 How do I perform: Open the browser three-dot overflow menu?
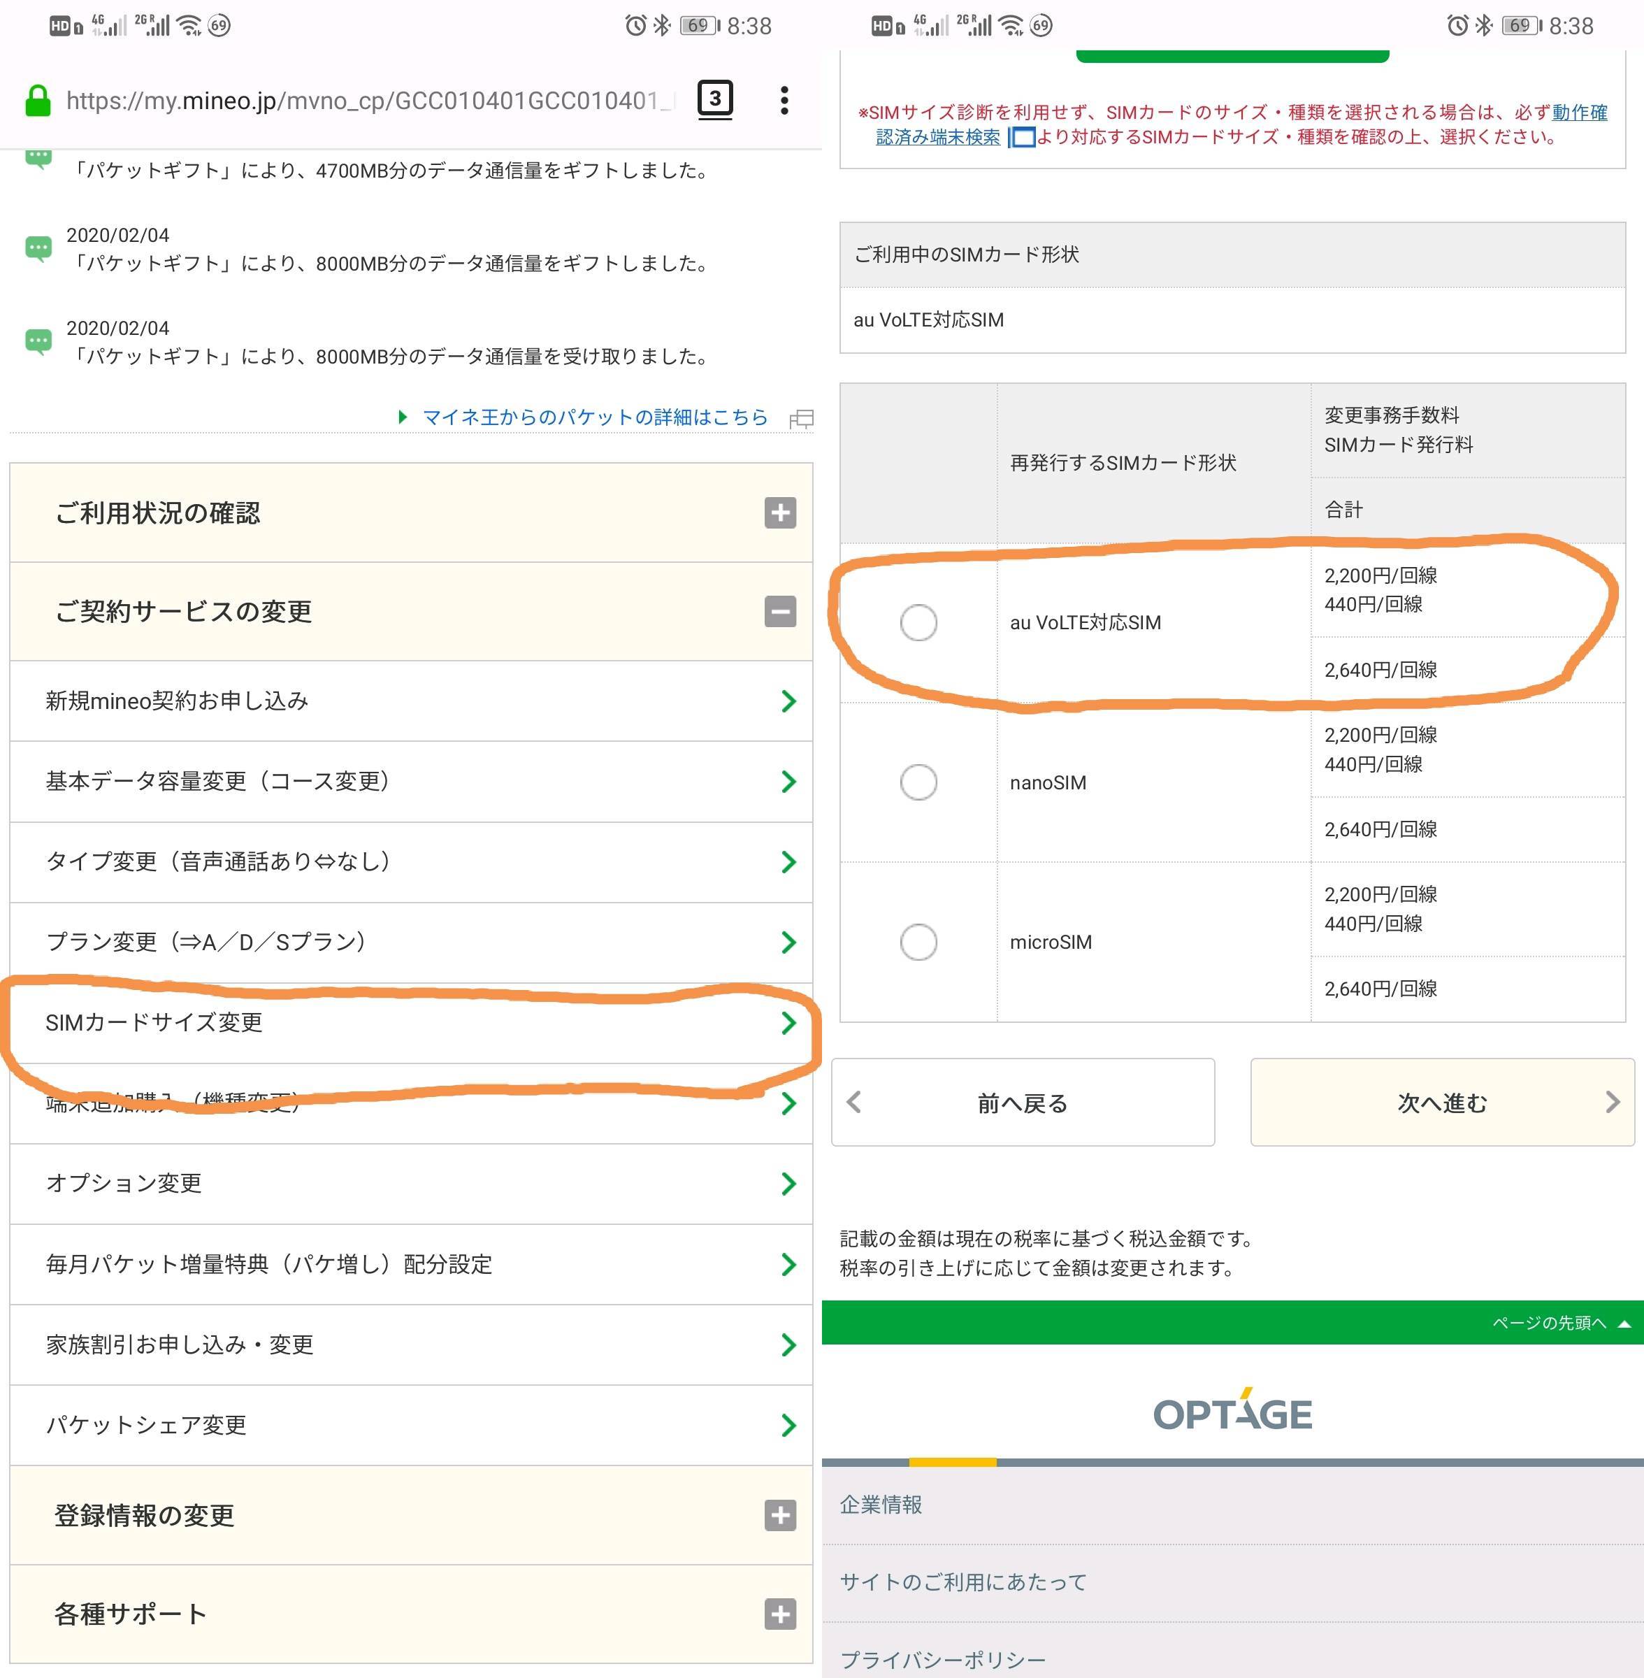[783, 100]
